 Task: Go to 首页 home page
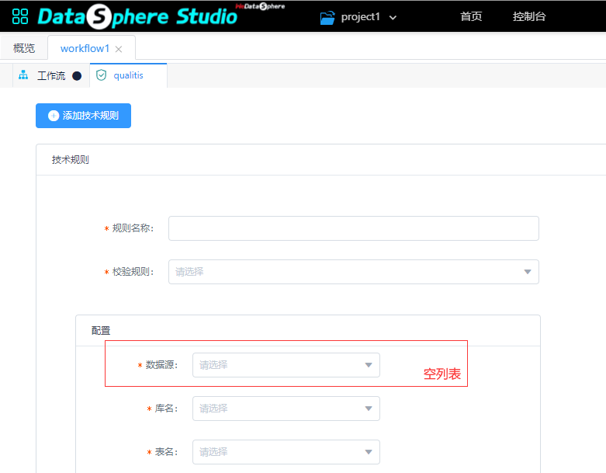point(471,16)
